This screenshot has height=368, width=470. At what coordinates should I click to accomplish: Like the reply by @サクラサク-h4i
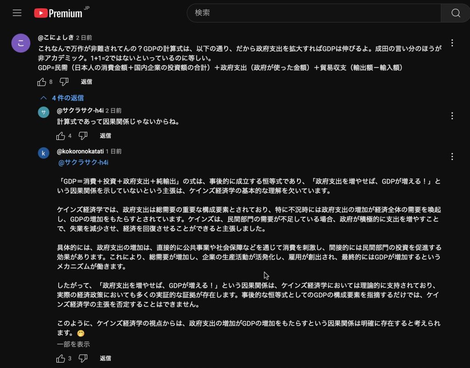pos(61,136)
